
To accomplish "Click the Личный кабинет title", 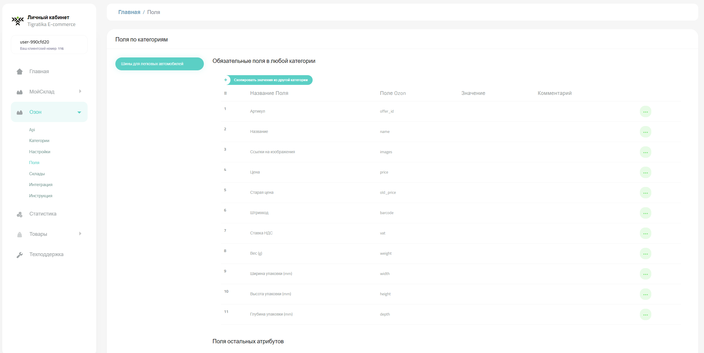I will click(x=48, y=17).
